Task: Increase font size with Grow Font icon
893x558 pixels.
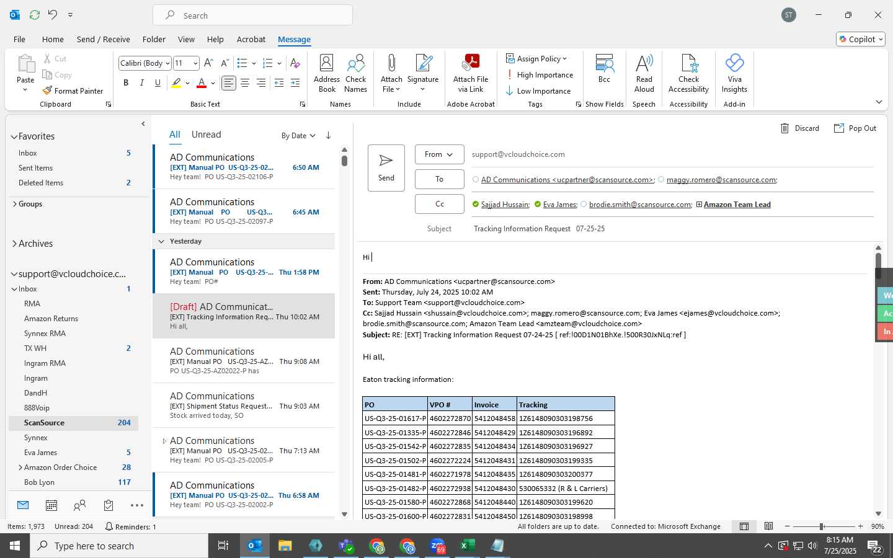Action: [x=208, y=63]
